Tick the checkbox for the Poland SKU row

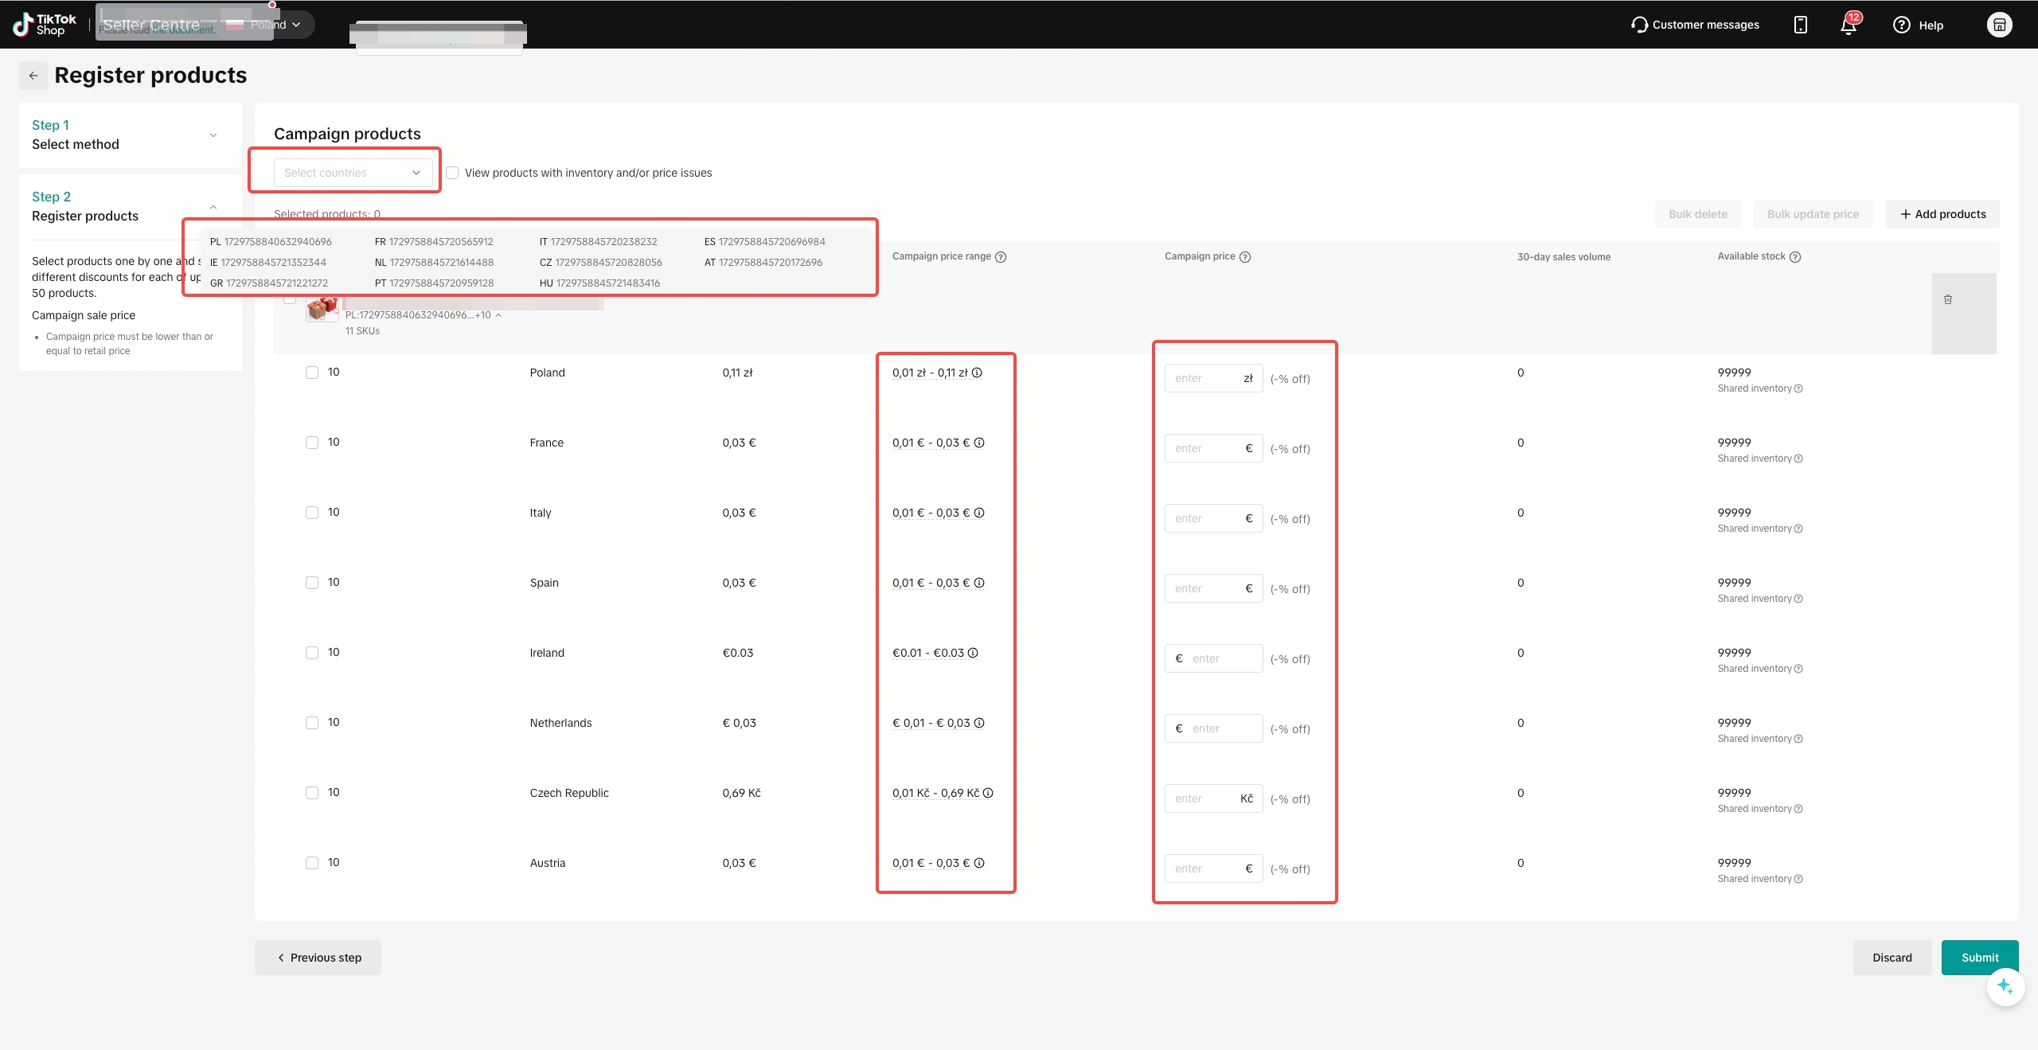(312, 373)
